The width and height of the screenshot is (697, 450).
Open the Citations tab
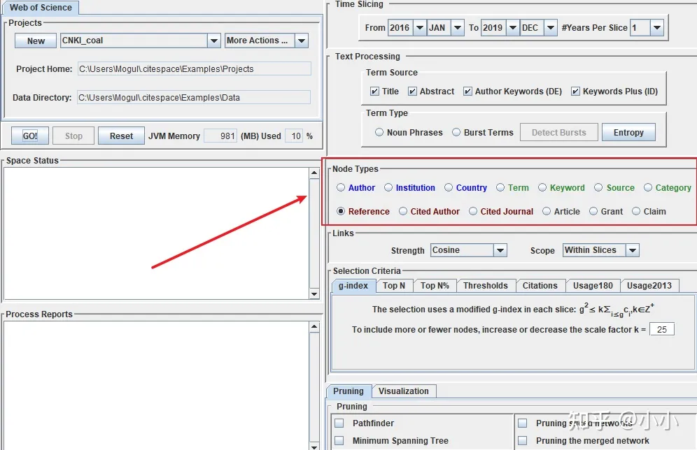pos(540,286)
